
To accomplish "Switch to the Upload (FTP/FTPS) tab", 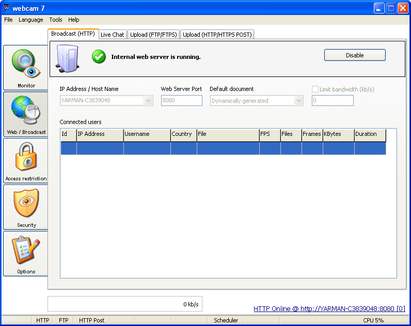I will tap(153, 35).
